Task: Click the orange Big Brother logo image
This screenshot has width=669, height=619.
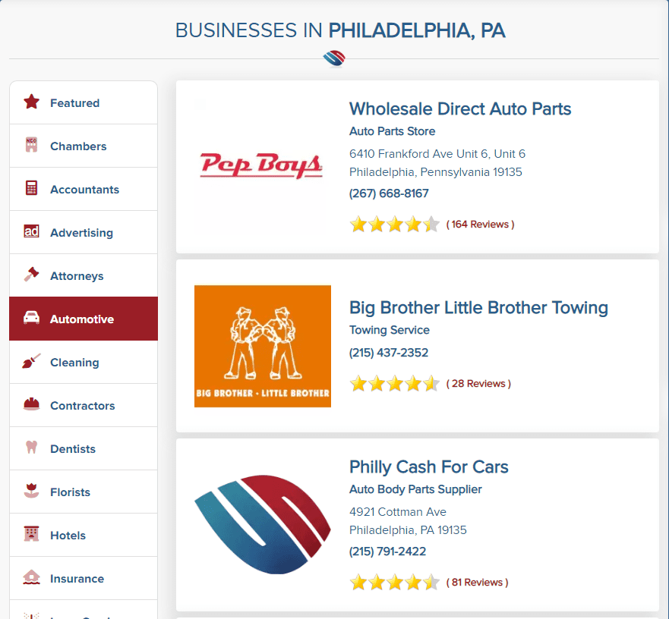Action: coord(263,346)
